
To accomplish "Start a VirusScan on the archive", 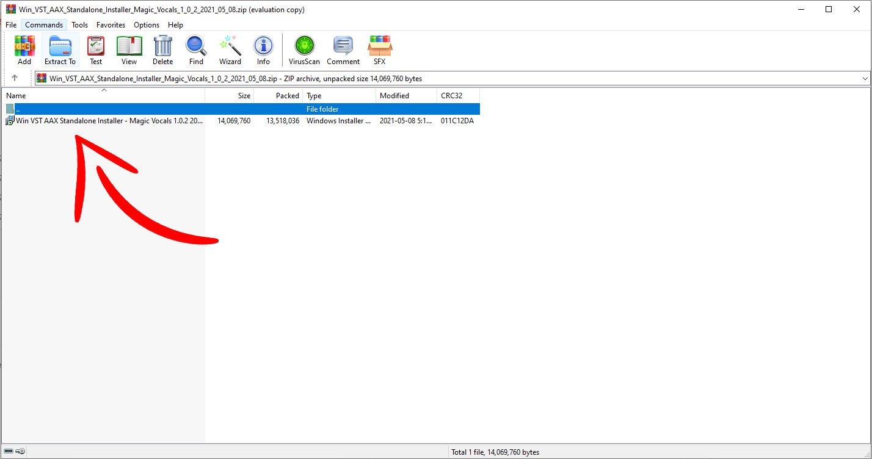I will point(304,50).
